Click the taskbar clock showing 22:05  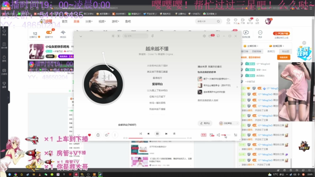point(310,174)
